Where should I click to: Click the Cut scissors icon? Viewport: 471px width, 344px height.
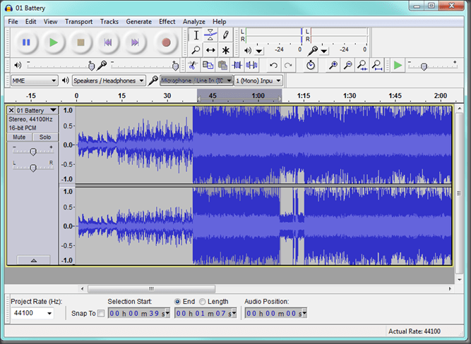click(x=191, y=65)
